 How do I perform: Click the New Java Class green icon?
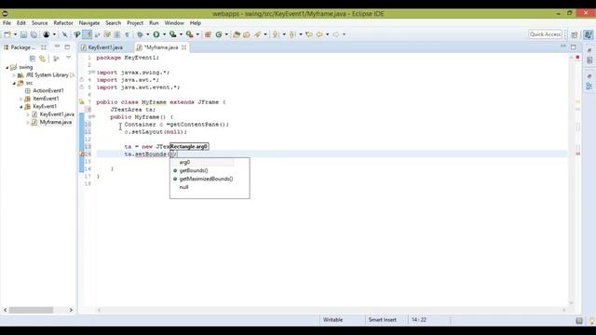coord(219,34)
